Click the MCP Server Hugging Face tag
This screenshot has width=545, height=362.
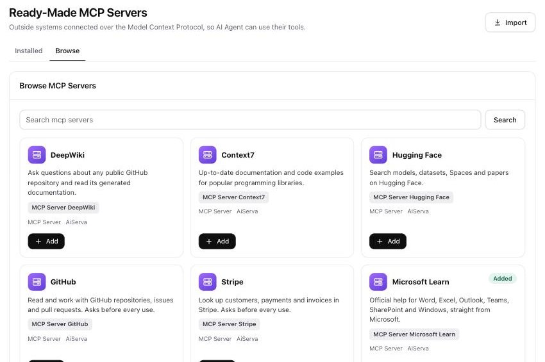(x=411, y=197)
